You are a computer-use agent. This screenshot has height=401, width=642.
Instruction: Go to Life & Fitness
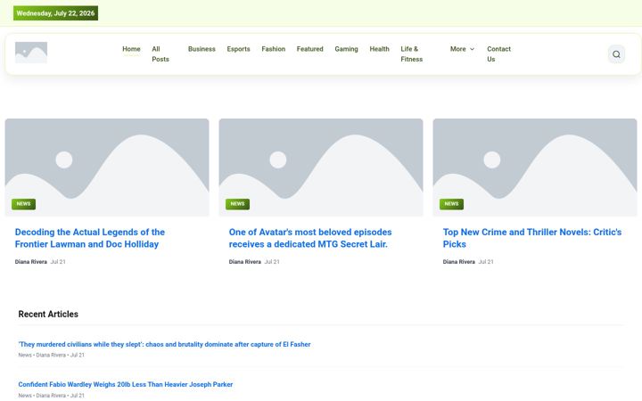coord(411,54)
